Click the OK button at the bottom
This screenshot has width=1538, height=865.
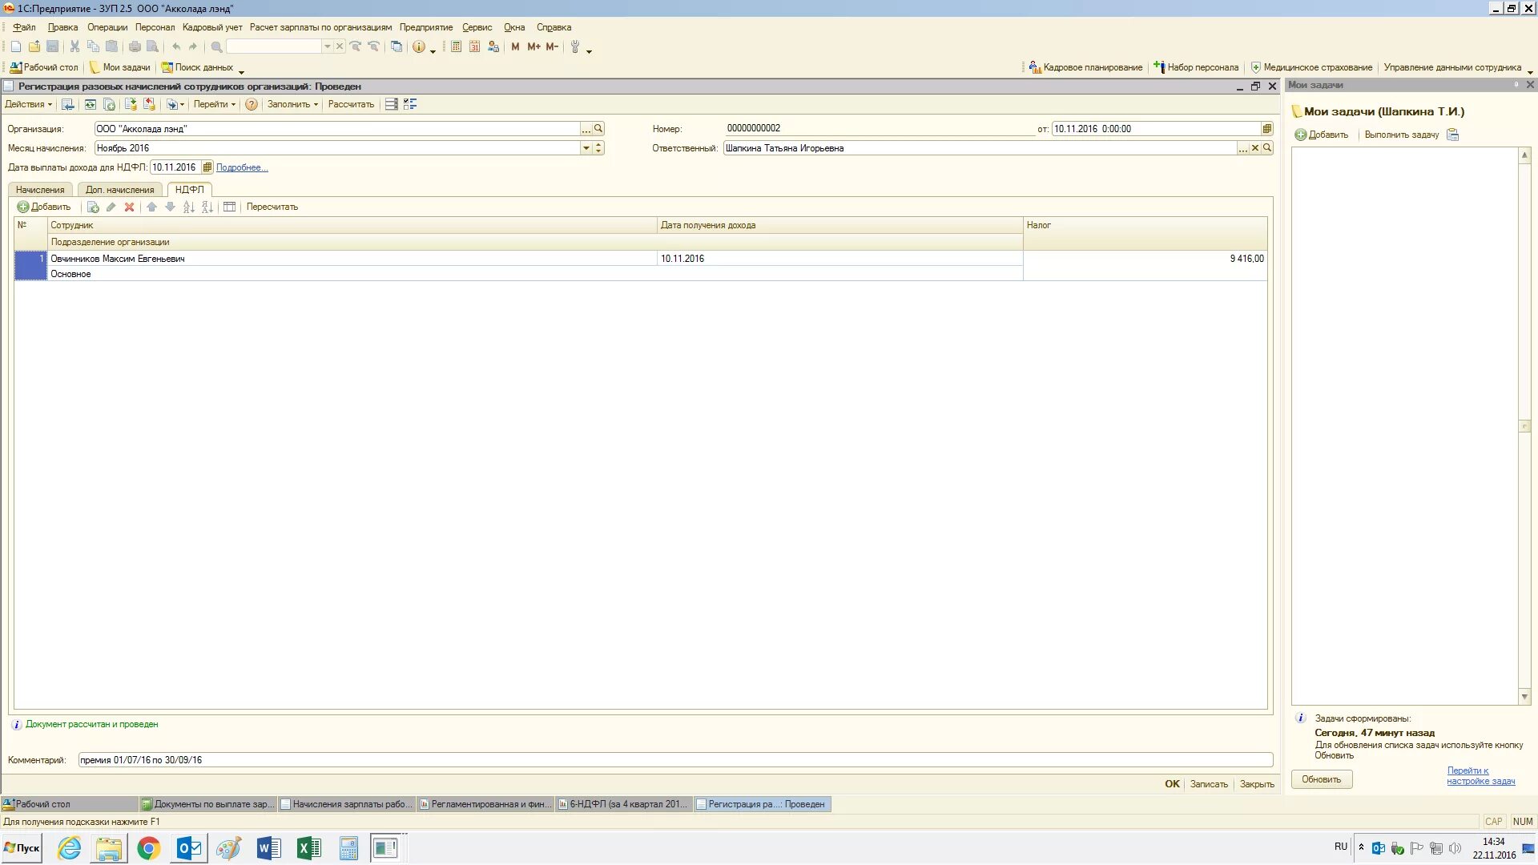[x=1172, y=784]
